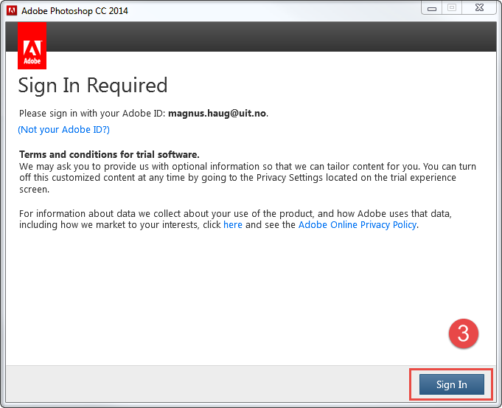Click the "Sign In Required" heading
Viewport: 502px width, 408px height.
(x=93, y=86)
